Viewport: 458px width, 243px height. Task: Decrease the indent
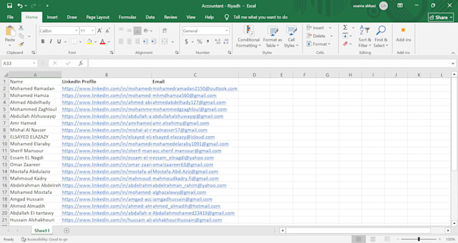(x=145, y=42)
